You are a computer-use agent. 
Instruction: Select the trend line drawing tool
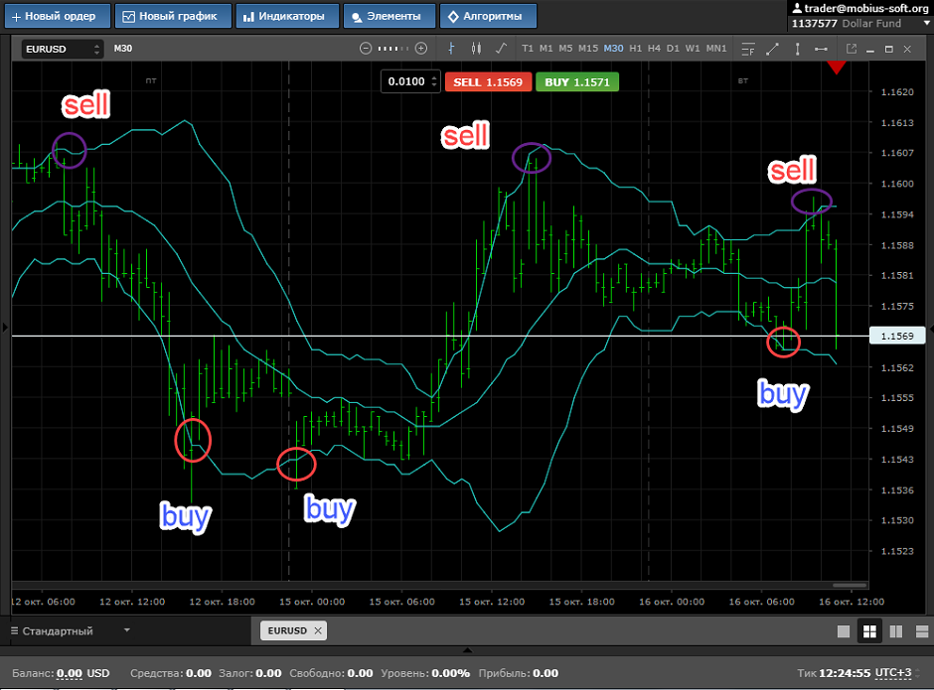pyautogui.click(x=773, y=49)
